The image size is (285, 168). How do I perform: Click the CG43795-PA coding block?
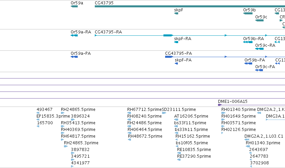169,57
